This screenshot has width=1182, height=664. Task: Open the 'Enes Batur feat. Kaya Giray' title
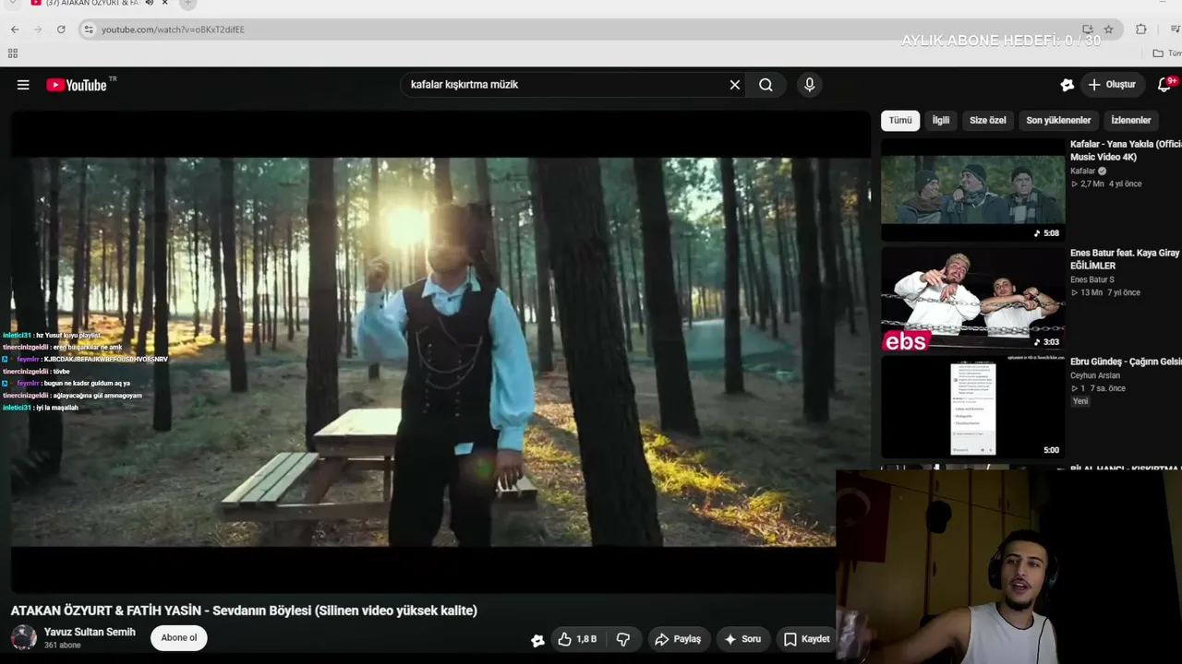point(1126,259)
